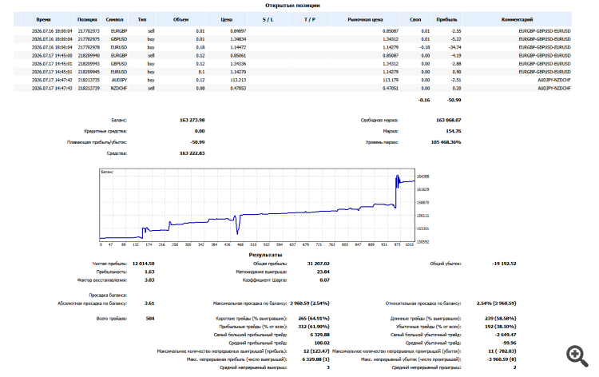
Task: Click the zoom magnifier icon
Action: [x=577, y=356]
